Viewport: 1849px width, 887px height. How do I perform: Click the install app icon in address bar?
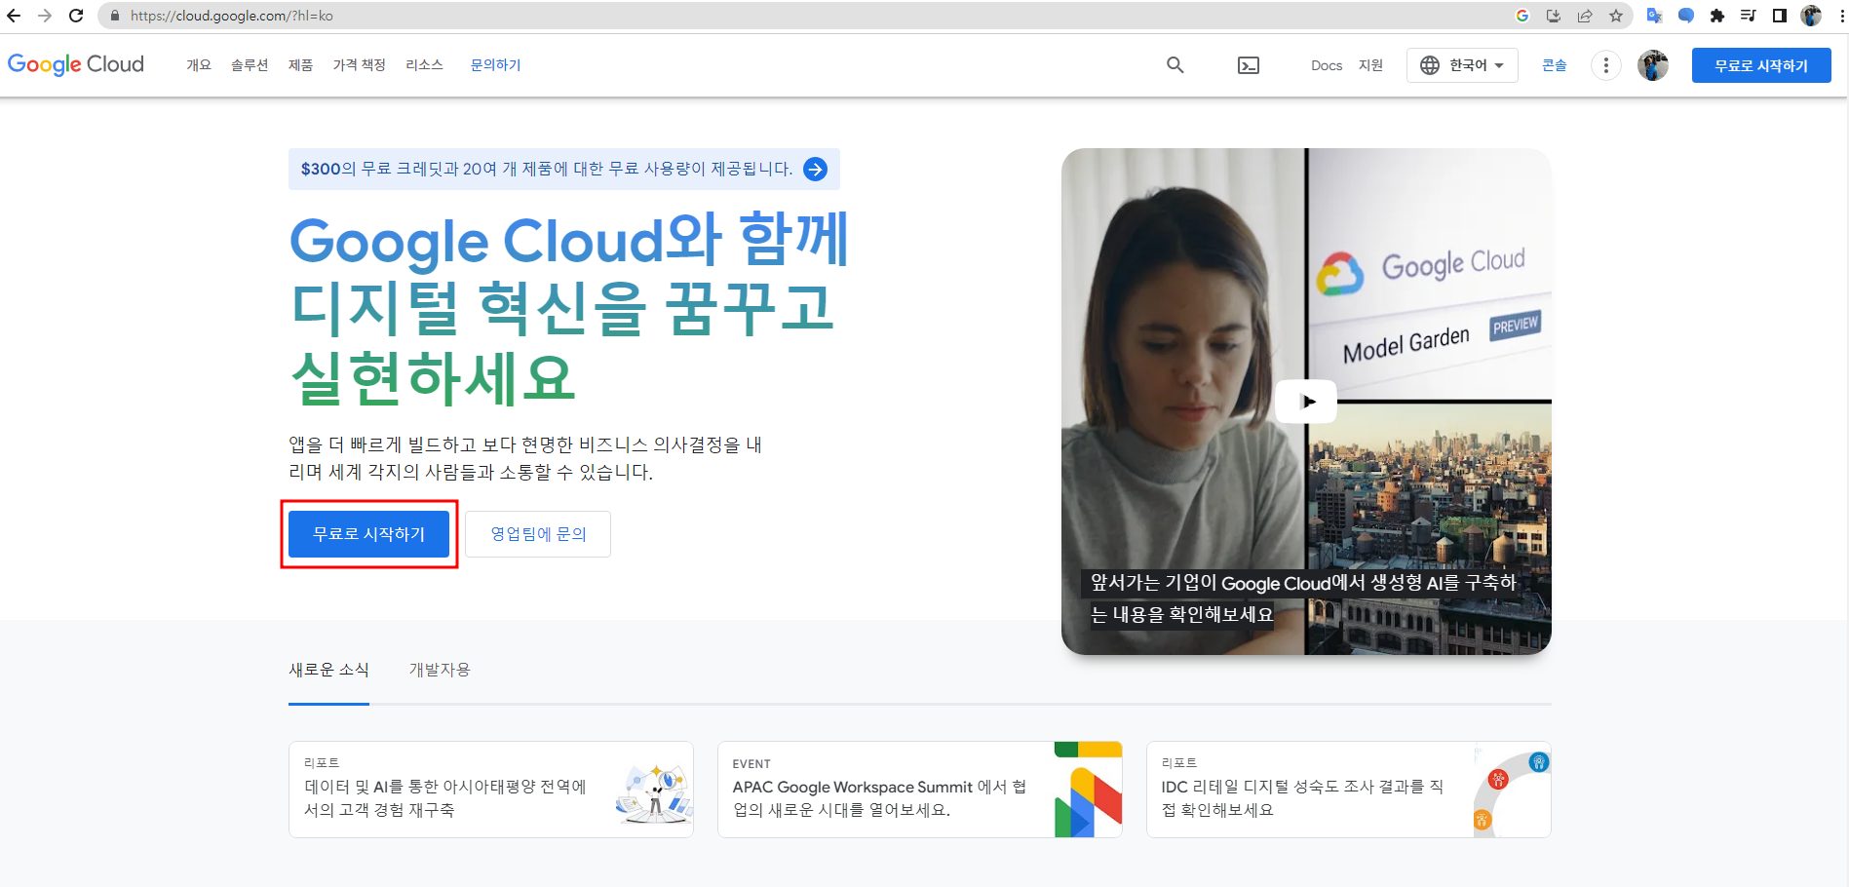pos(1554,16)
